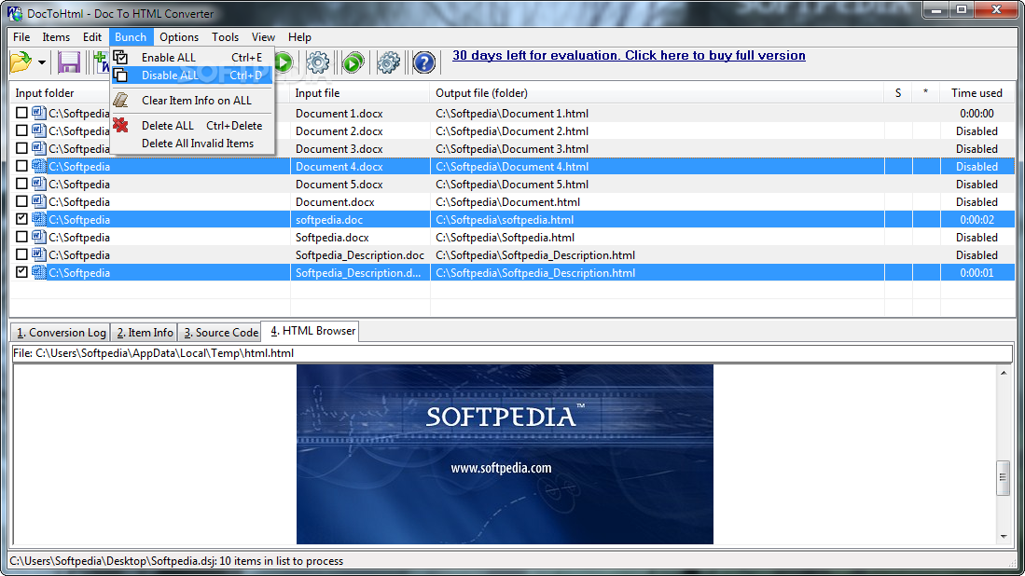This screenshot has width=1025, height=576.
Task: Click the Word icon in Softpedia.docx row
Action: pos(38,237)
